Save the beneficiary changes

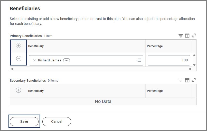tap(24, 121)
